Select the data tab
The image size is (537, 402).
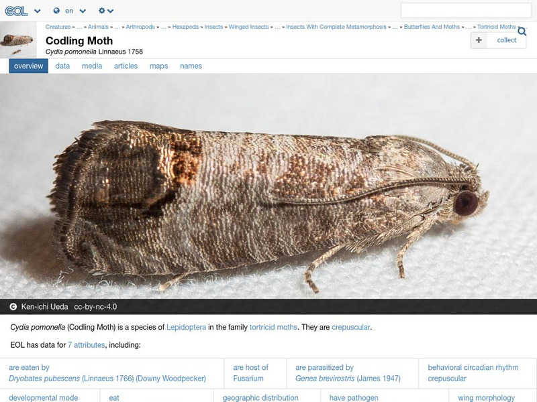click(62, 66)
